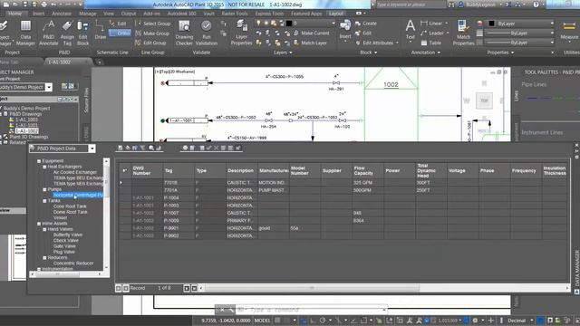
Task: Open the Edit Block tool
Action: (x=82, y=33)
